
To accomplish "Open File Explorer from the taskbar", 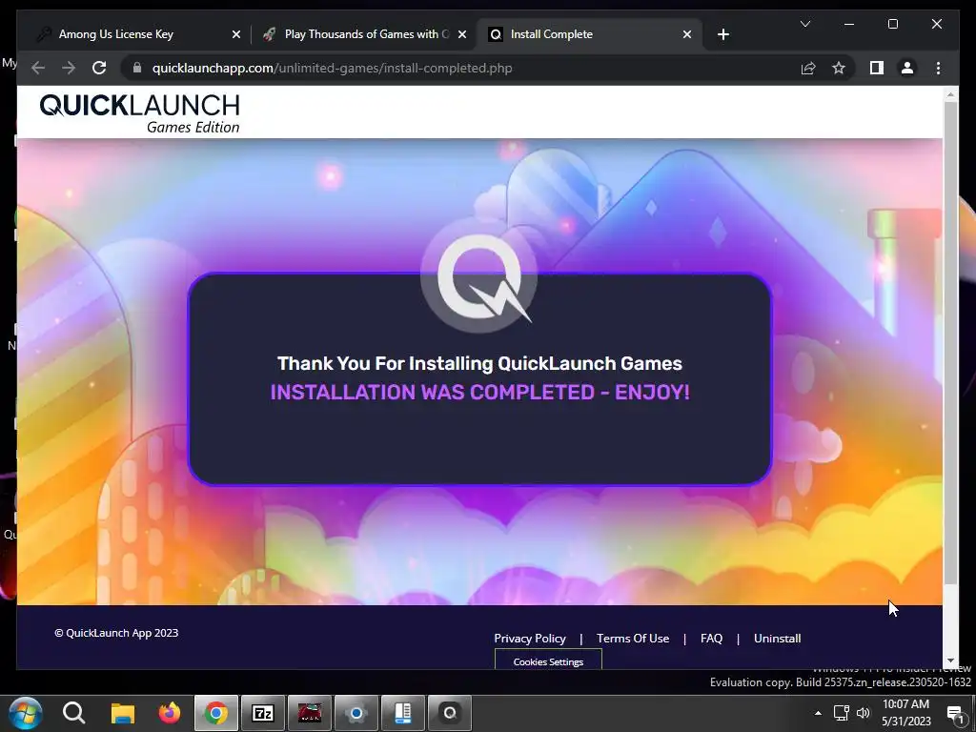I will point(123,713).
